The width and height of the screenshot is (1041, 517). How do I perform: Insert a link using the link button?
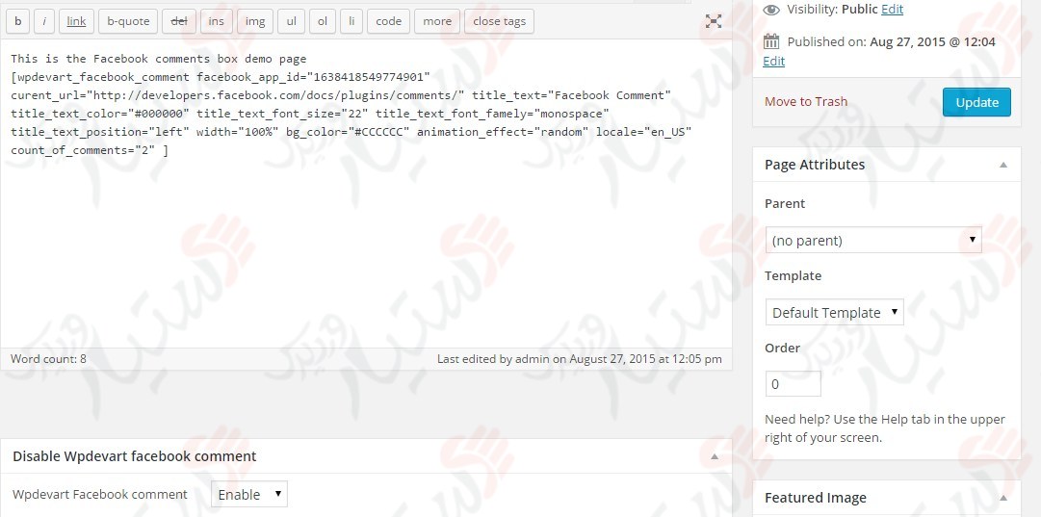tap(76, 21)
